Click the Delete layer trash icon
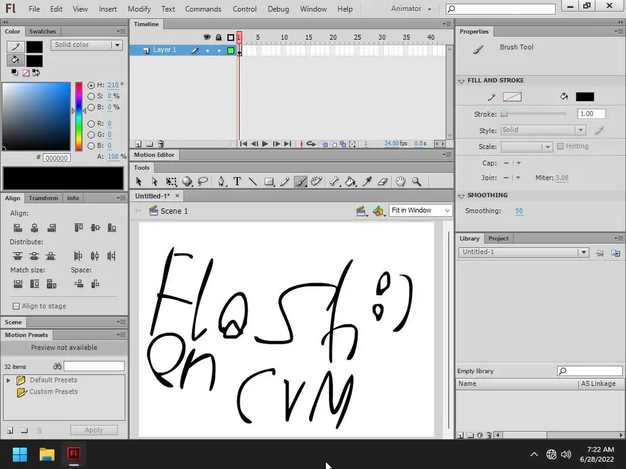Screen dimensions: 626x469 (x=161, y=144)
